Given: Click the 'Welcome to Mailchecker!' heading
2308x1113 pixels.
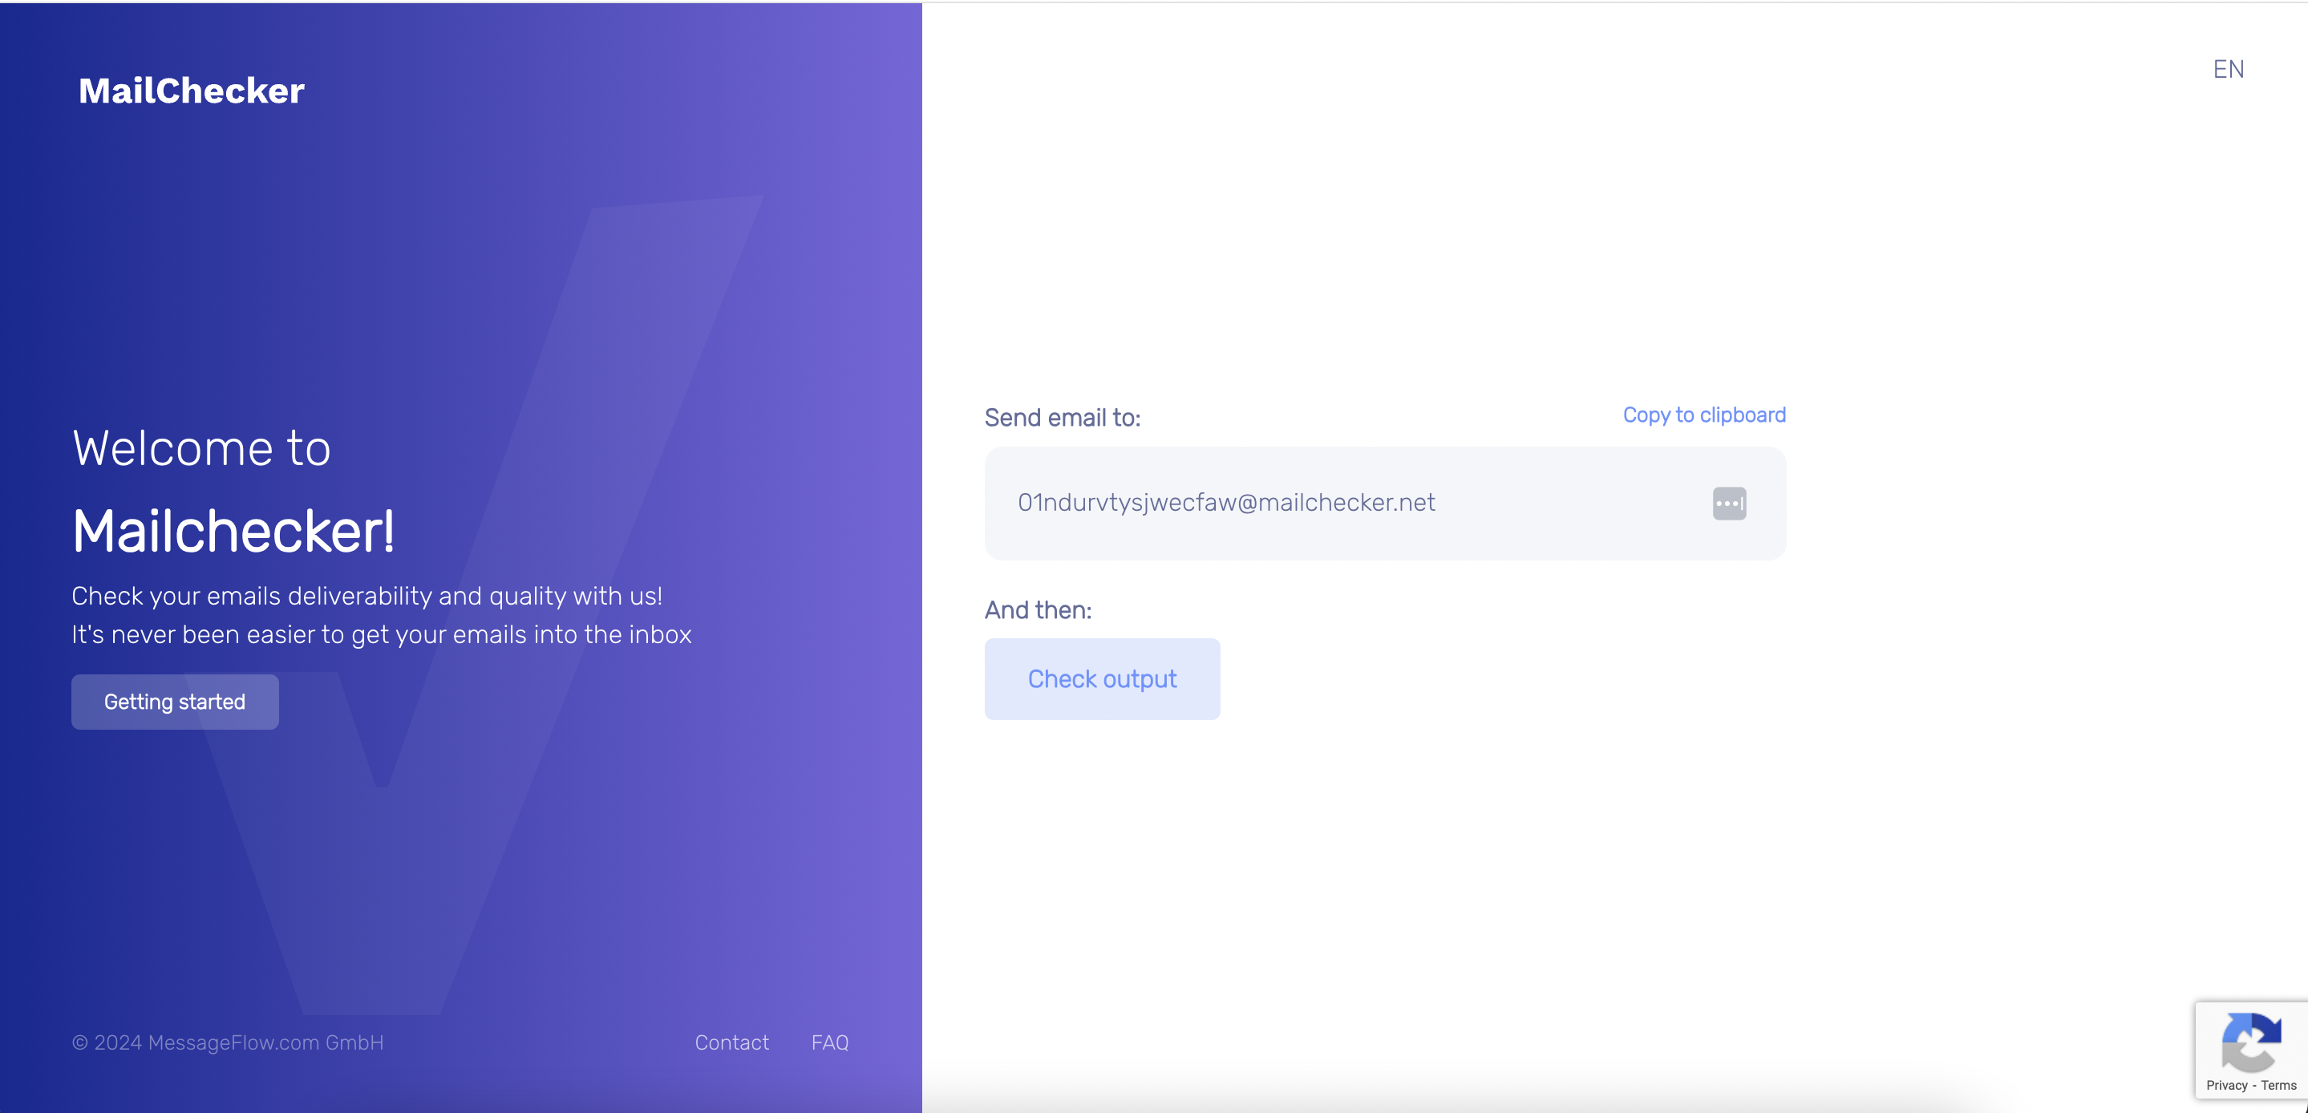Looking at the screenshot, I should (x=233, y=488).
